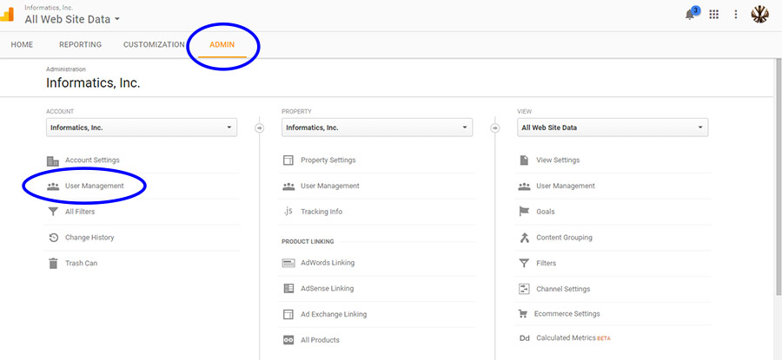Click the Goals flag icon
782x360 pixels.
point(524,213)
